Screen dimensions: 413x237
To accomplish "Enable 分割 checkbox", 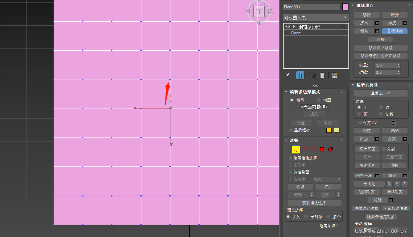I will tap(384, 149).
